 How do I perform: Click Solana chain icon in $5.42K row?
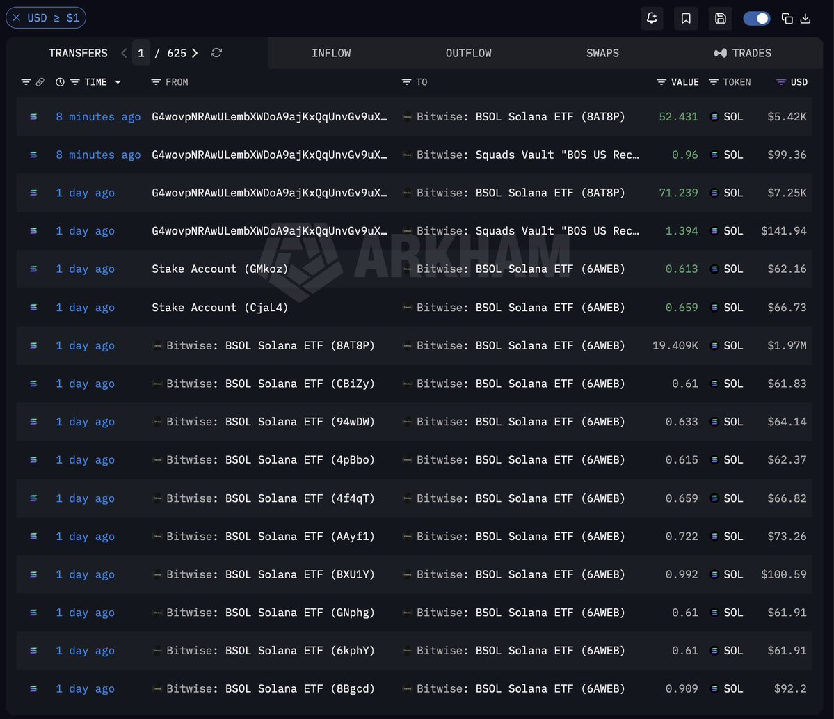pos(33,116)
